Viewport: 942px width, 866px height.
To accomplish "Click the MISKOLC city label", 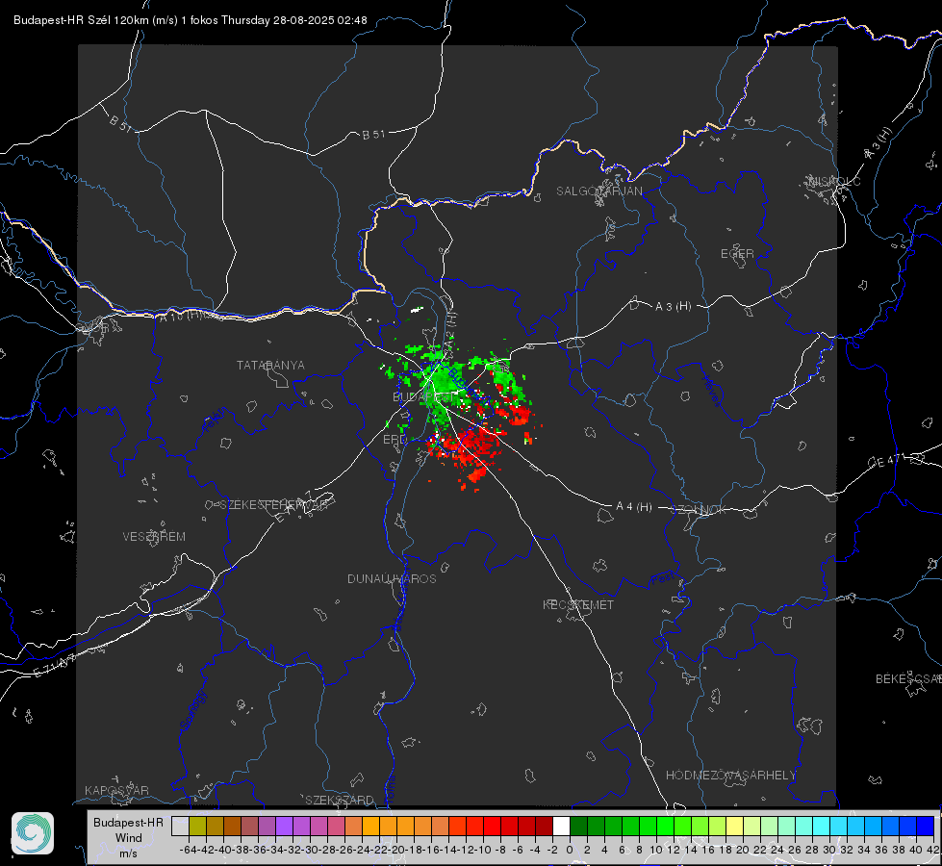I will pyautogui.click(x=834, y=181).
